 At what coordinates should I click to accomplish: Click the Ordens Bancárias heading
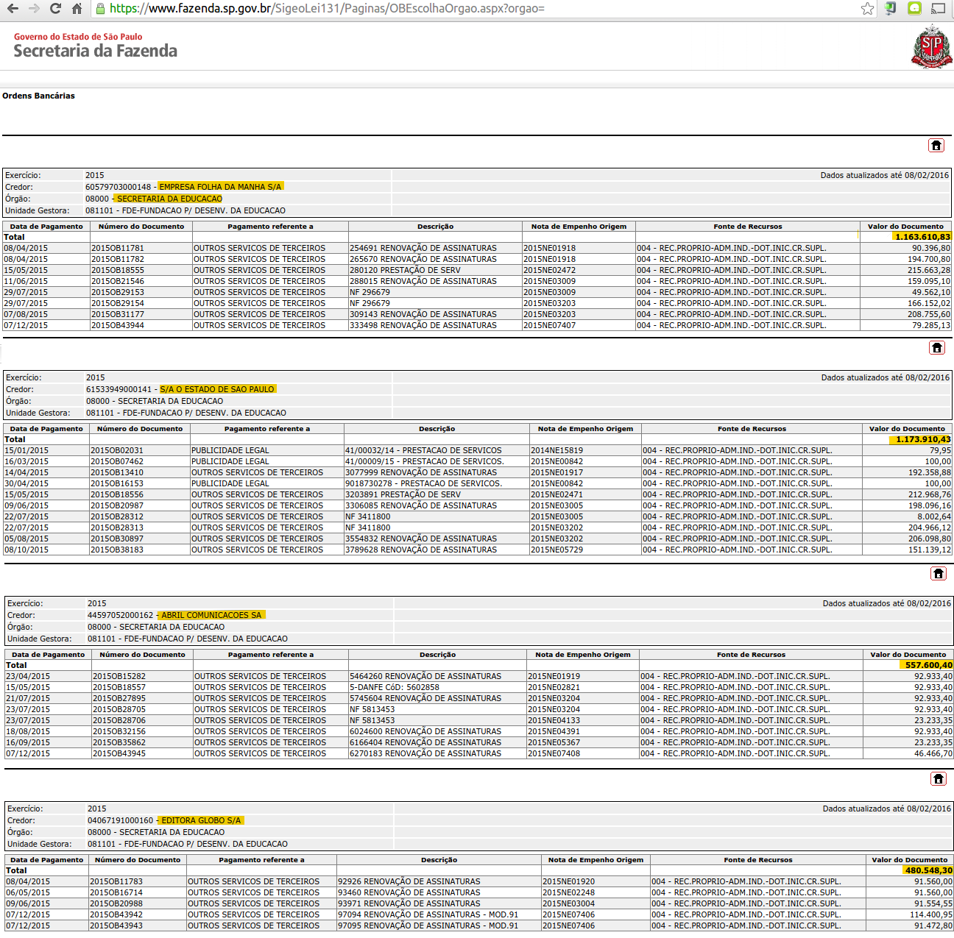click(38, 96)
